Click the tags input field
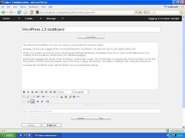Viewport: 185px width, 138px height. pos(91,111)
